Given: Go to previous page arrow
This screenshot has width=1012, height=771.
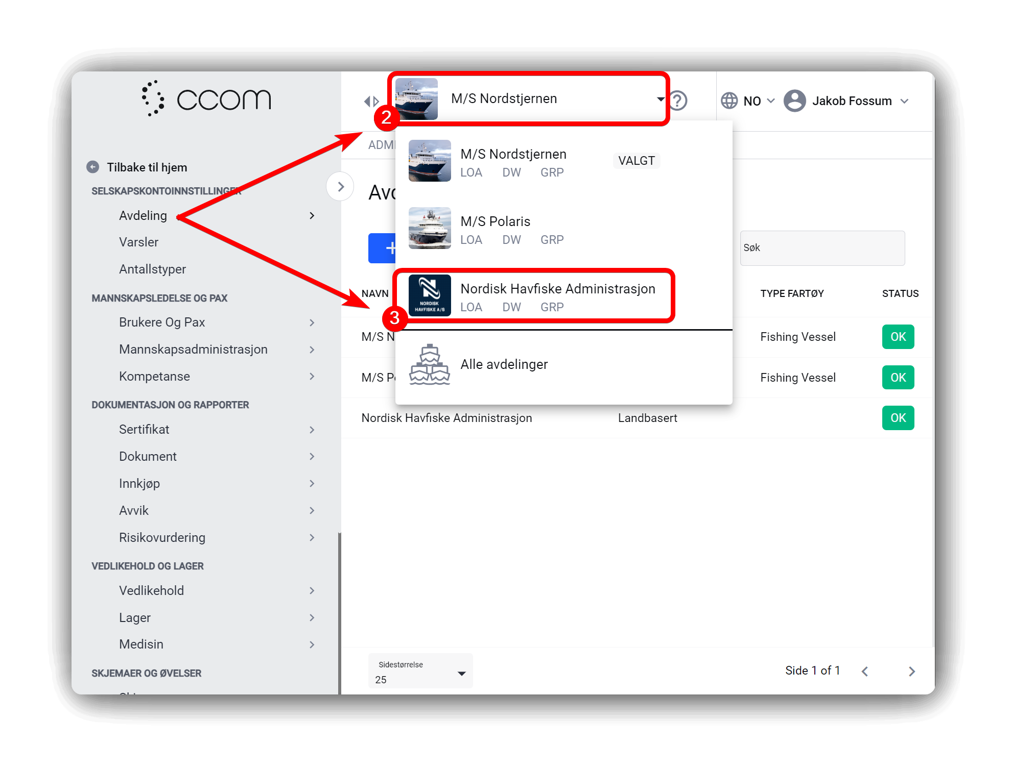Looking at the screenshot, I should [x=865, y=671].
